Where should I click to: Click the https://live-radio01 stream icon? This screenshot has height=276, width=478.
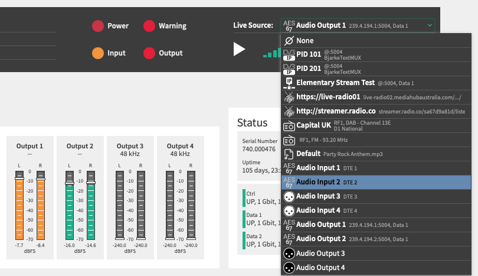tap(289, 97)
